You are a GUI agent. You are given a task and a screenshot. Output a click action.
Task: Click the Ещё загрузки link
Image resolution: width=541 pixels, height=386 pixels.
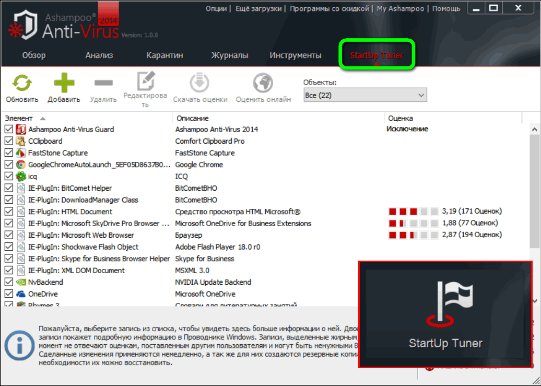click(258, 9)
